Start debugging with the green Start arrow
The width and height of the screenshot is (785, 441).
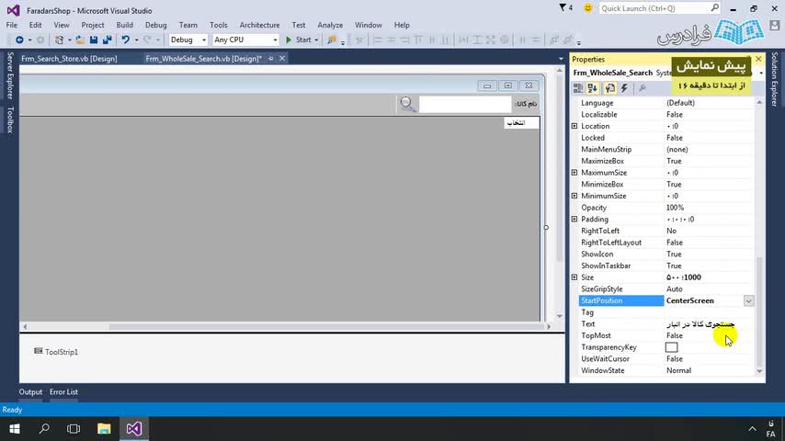click(x=289, y=40)
